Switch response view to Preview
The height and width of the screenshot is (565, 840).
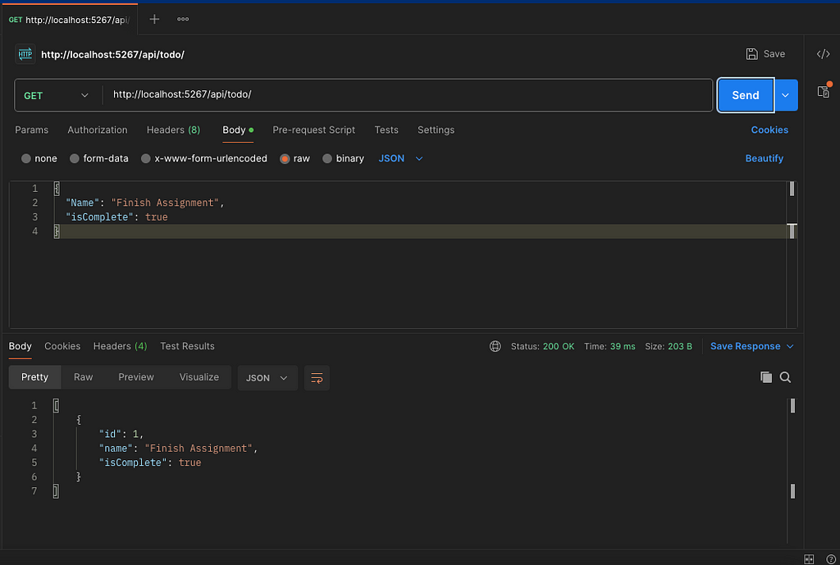pos(136,377)
